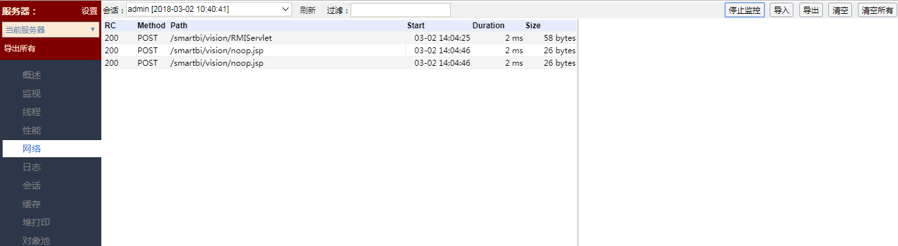Click the 刷新 refresh link
This screenshot has height=246, width=898.
point(307,10)
